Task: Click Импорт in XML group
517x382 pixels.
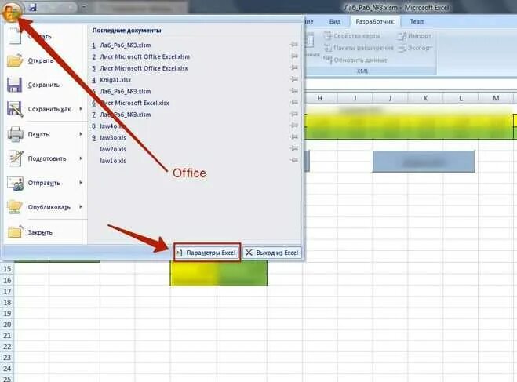Action: coord(415,35)
